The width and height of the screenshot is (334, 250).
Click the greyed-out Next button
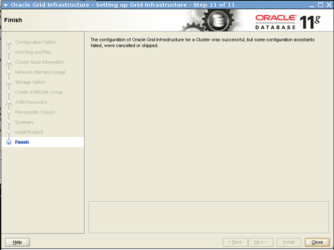click(260, 242)
